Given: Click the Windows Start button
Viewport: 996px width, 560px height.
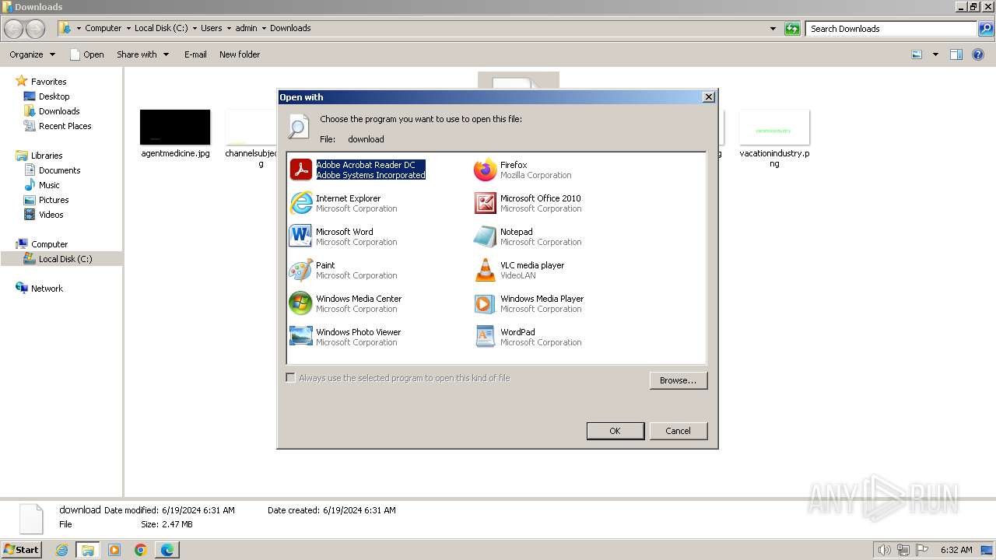Looking at the screenshot, I should tap(22, 550).
